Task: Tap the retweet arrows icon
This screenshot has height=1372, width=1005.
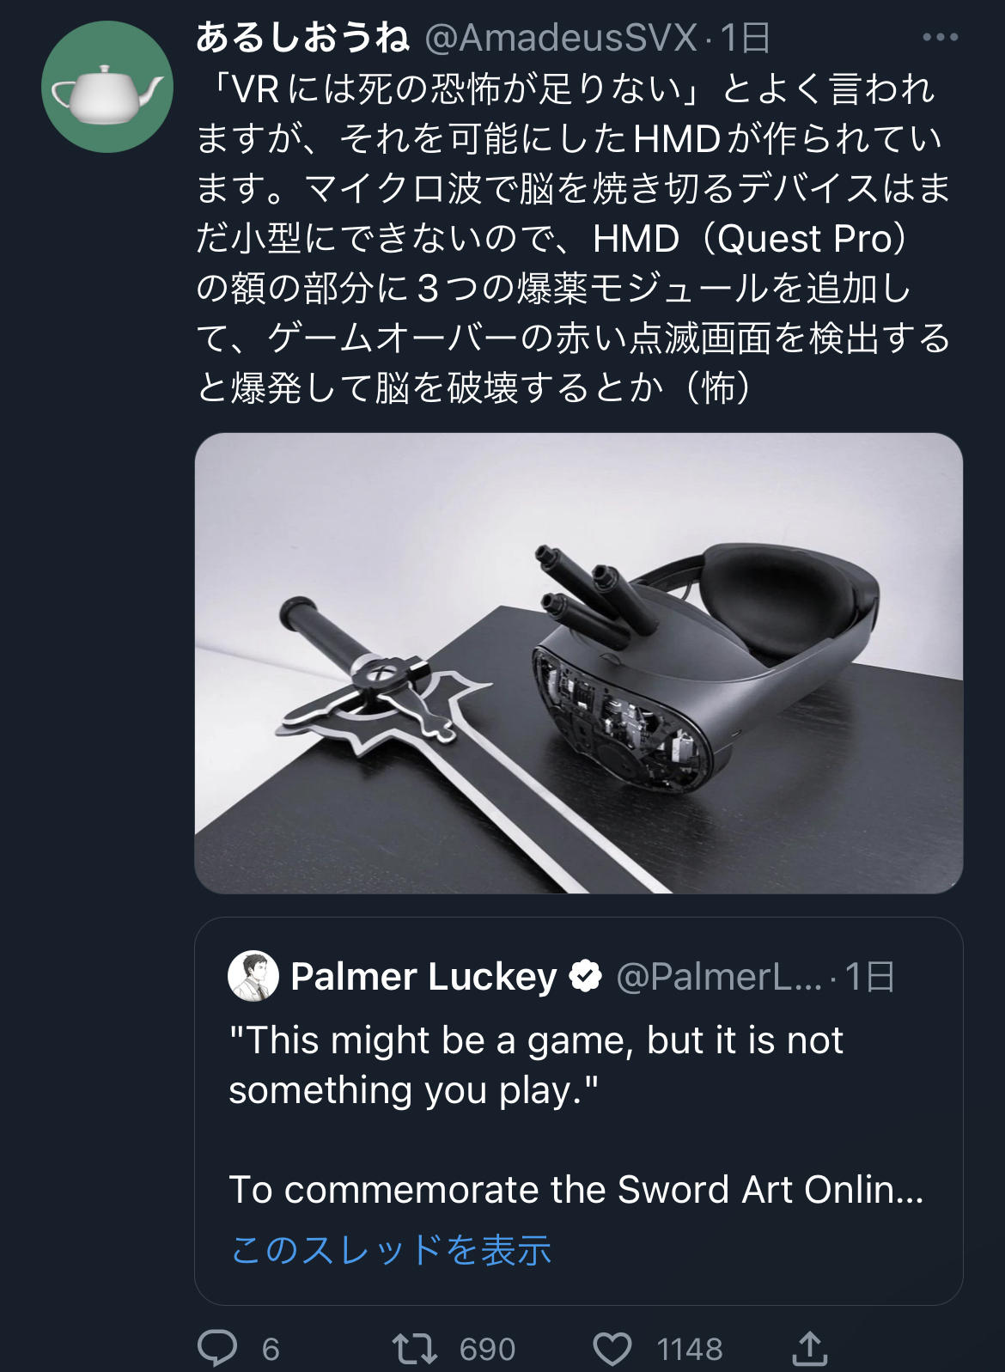Action: 415,1348
